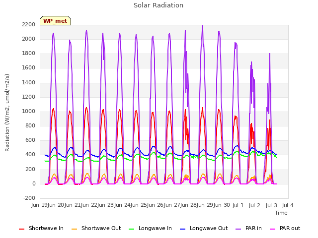318x238 pixels.
Task: Click the Jun 20 x-axis tick label
Action: point(57,205)
